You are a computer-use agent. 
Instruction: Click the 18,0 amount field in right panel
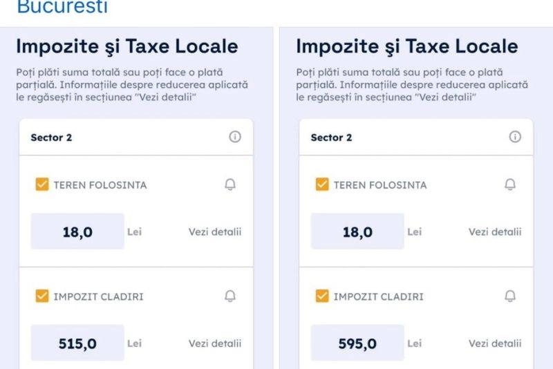(x=357, y=231)
